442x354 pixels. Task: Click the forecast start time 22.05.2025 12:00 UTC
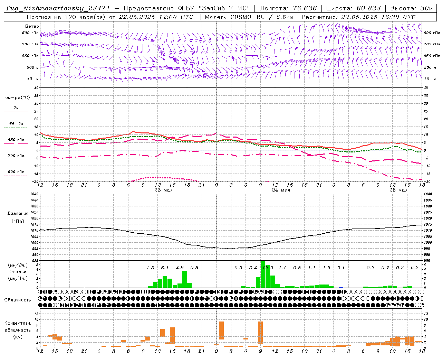point(156,17)
